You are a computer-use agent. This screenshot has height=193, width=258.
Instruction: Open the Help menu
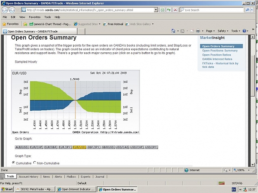coord(57,17)
